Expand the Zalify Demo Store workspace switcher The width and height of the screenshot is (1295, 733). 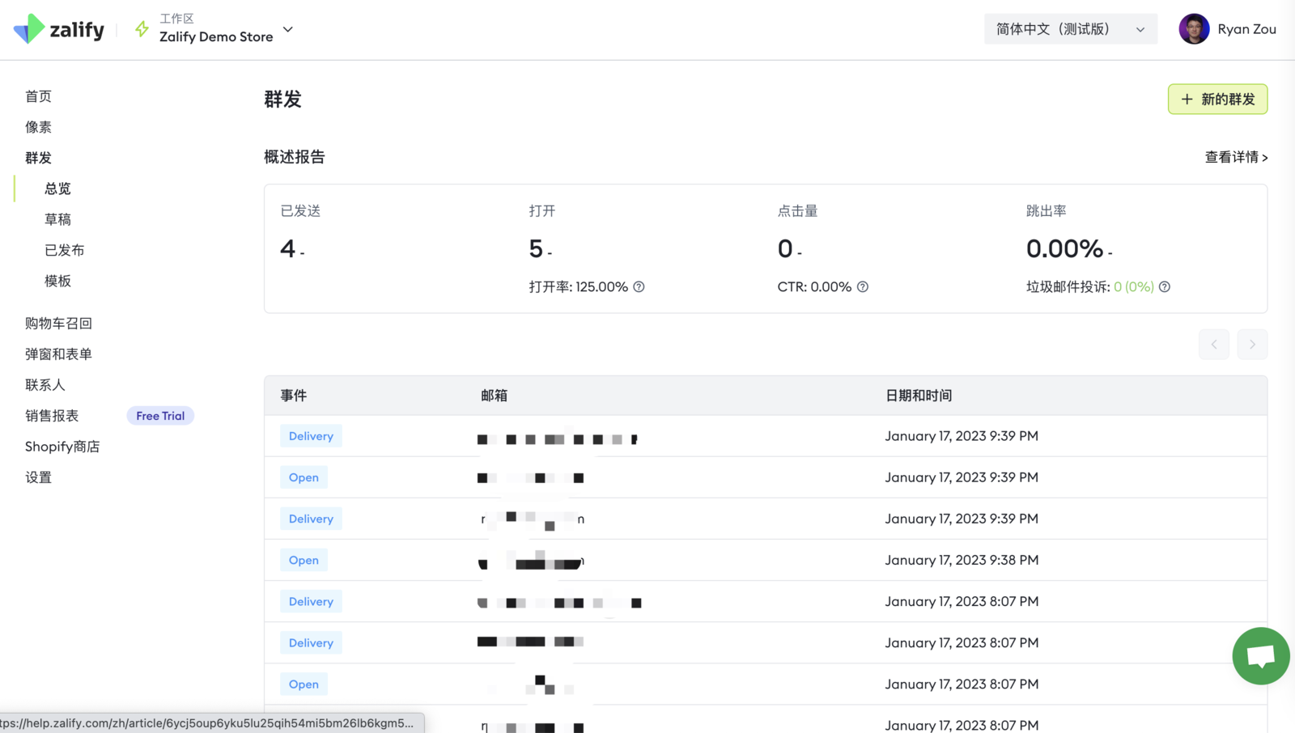click(x=287, y=30)
